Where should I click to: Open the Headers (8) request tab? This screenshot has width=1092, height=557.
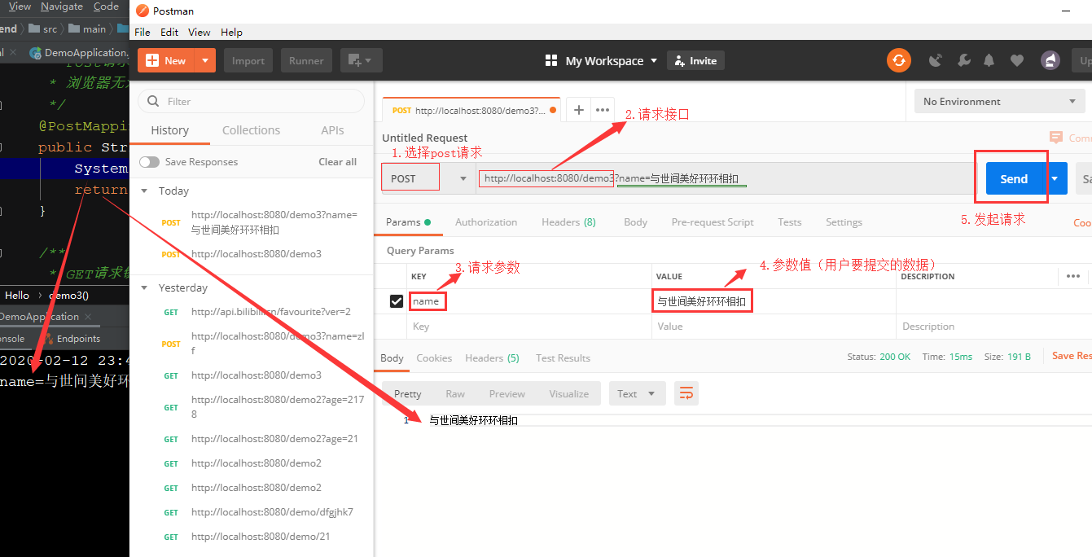[x=568, y=222]
